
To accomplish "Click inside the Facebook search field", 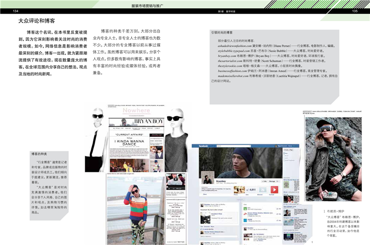I will [x=234, y=147].
